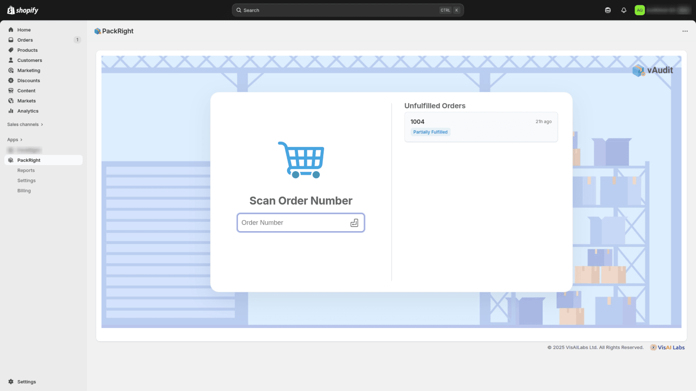This screenshot has width=696, height=391.
Task: Open the notifications bell icon
Action: click(x=624, y=10)
